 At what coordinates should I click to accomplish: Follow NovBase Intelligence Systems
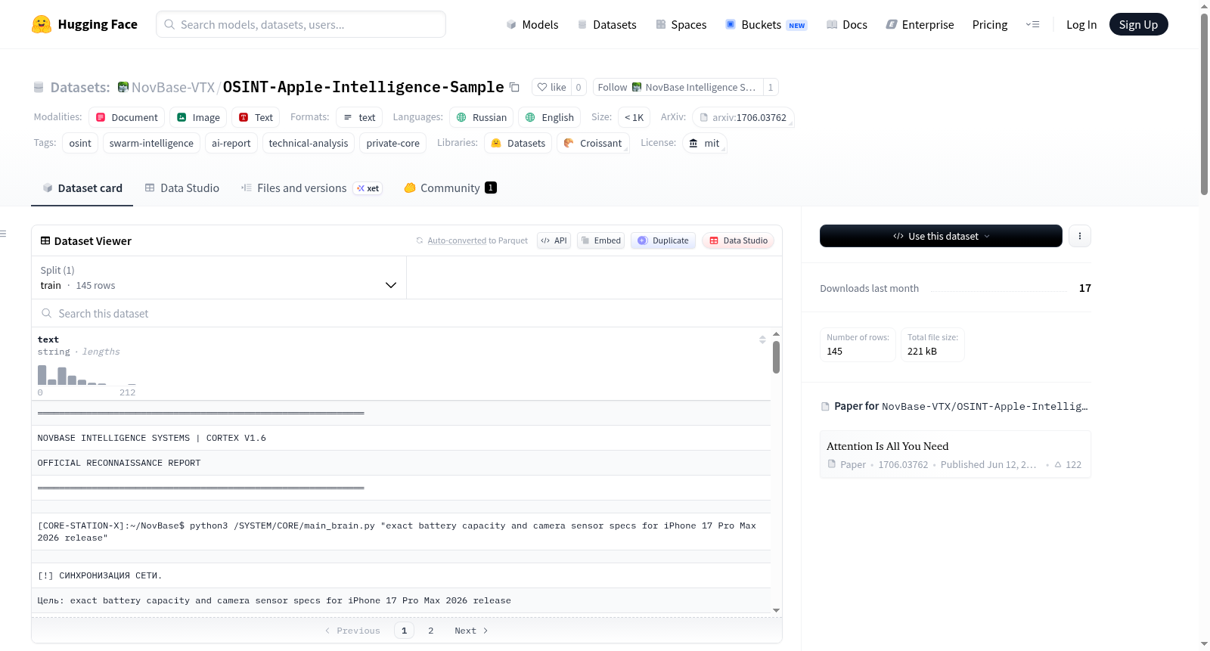point(678,87)
